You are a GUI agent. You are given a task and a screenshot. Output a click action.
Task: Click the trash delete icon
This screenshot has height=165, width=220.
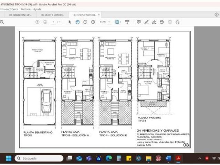[x=170, y=22]
